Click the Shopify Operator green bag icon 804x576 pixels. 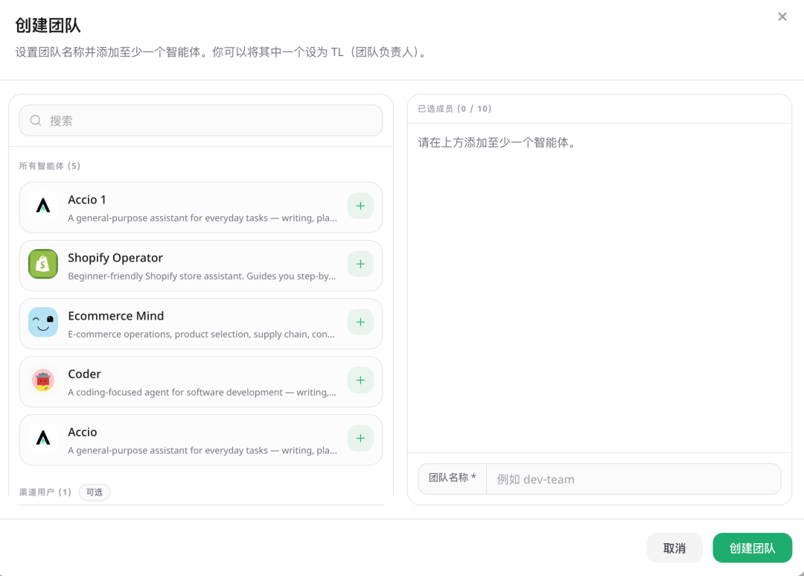click(x=42, y=264)
